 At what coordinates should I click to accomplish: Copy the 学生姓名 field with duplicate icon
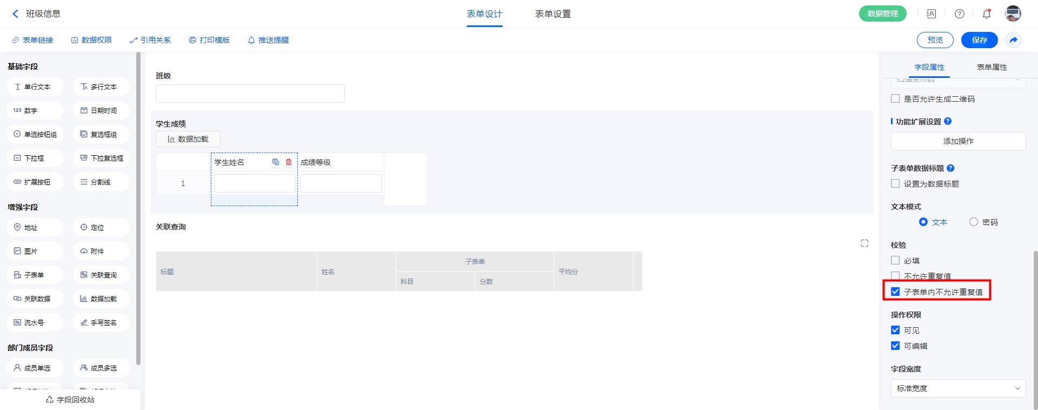coord(275,162)
